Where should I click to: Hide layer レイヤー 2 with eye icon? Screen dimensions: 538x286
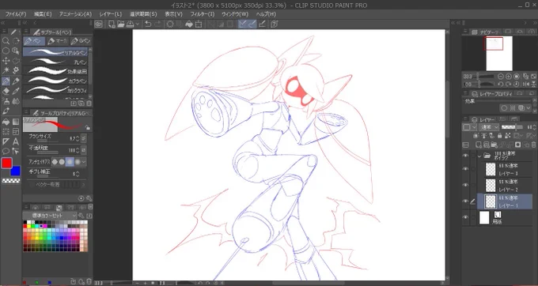[x=465, y=185]
